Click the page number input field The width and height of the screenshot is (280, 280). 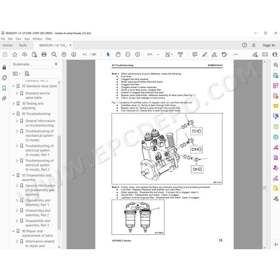click(85, 54)
